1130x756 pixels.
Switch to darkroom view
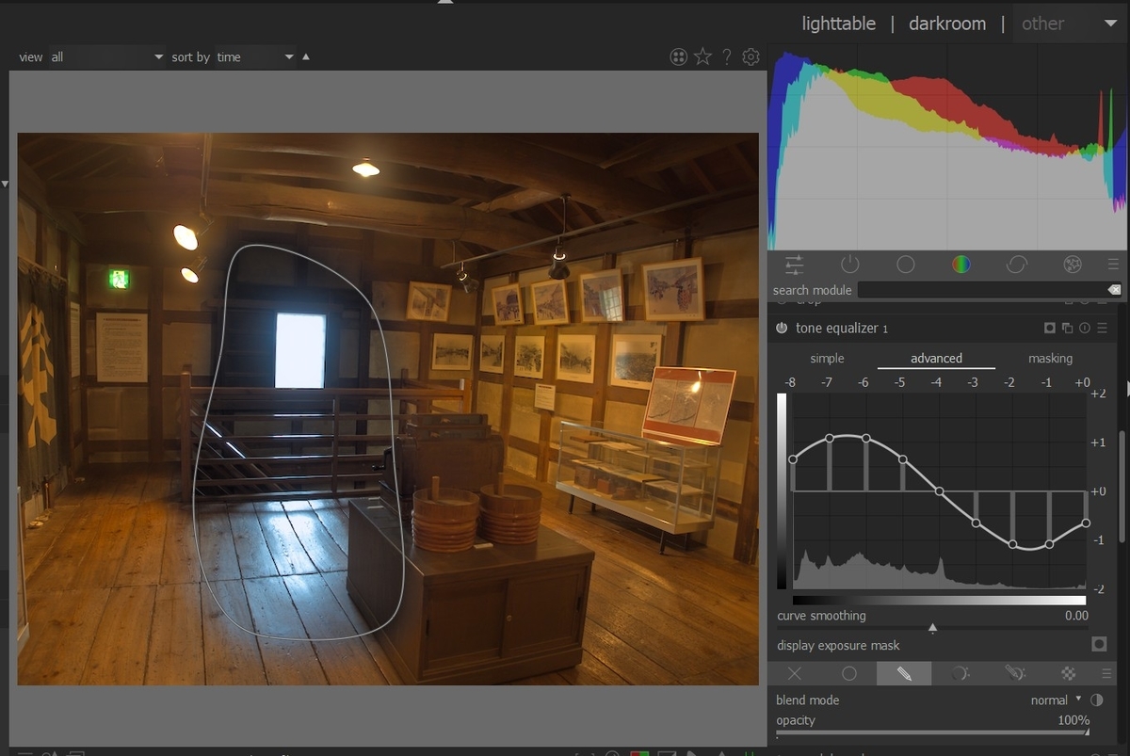point(947,24)
